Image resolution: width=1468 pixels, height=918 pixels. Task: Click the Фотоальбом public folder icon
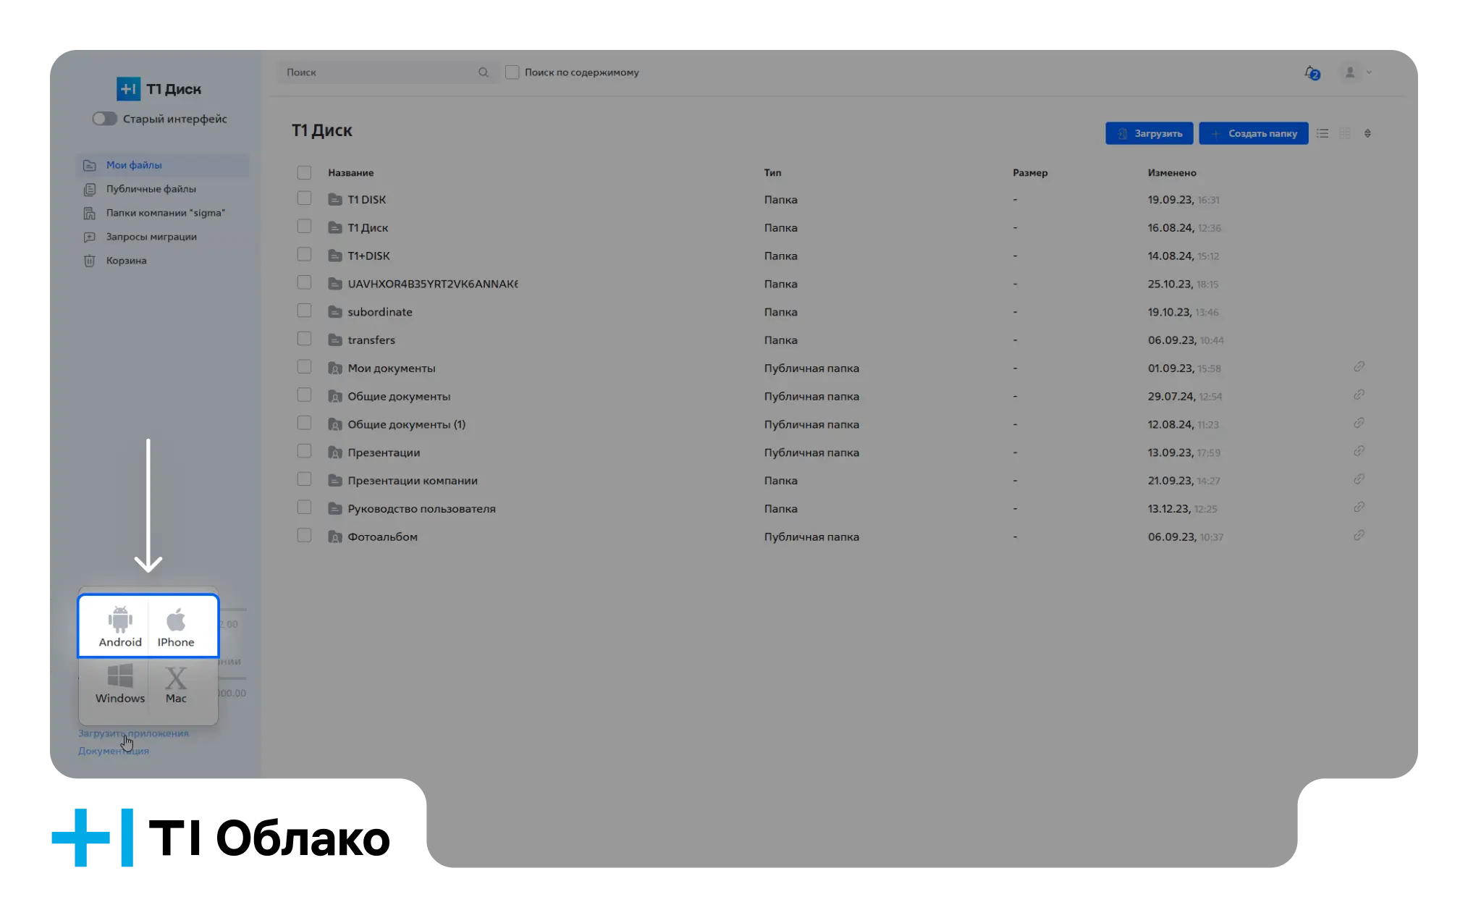pos(335,536)
